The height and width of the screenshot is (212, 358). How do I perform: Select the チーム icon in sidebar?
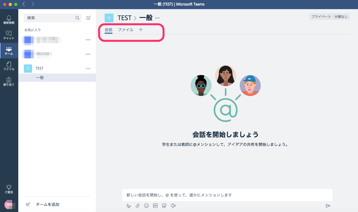pyautogui.click(x=9, y=51)
